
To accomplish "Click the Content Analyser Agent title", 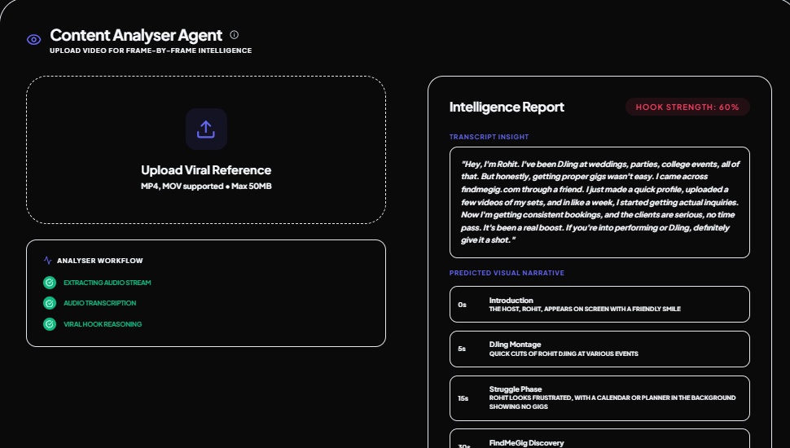I will coord(136,35).
